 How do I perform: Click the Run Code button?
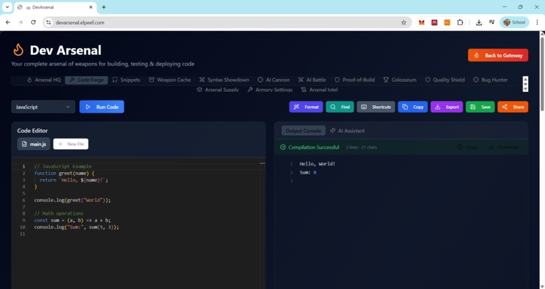point(101,107)
